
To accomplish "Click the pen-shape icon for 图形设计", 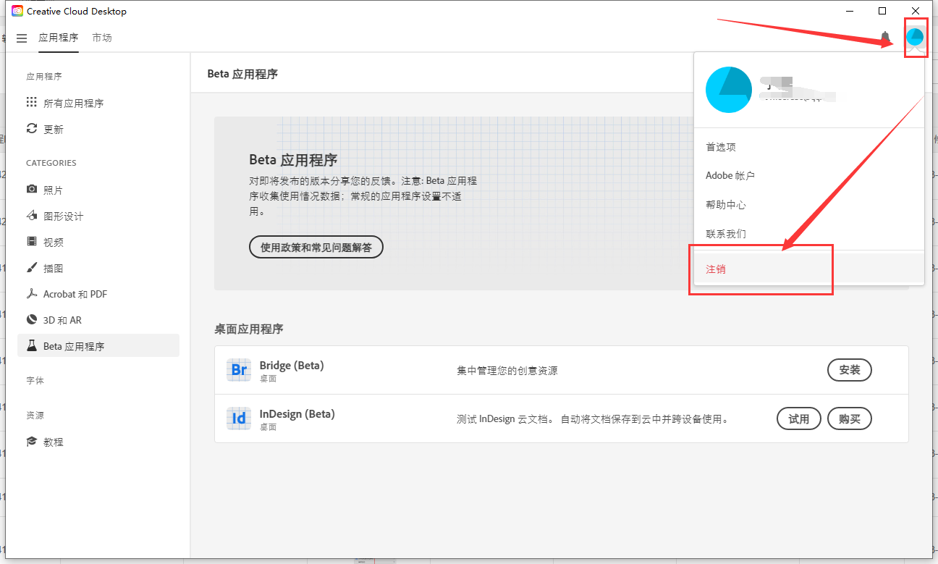I will (x=32, y=216).
